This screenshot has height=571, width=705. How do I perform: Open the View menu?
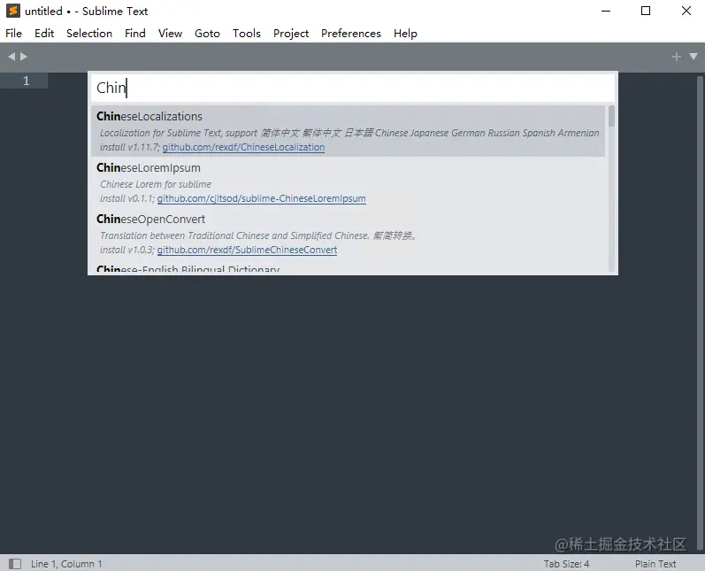pos(170,34)
